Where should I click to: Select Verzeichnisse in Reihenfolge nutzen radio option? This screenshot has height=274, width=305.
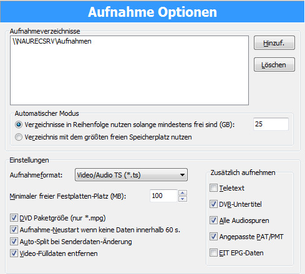(x=19, y=125)
